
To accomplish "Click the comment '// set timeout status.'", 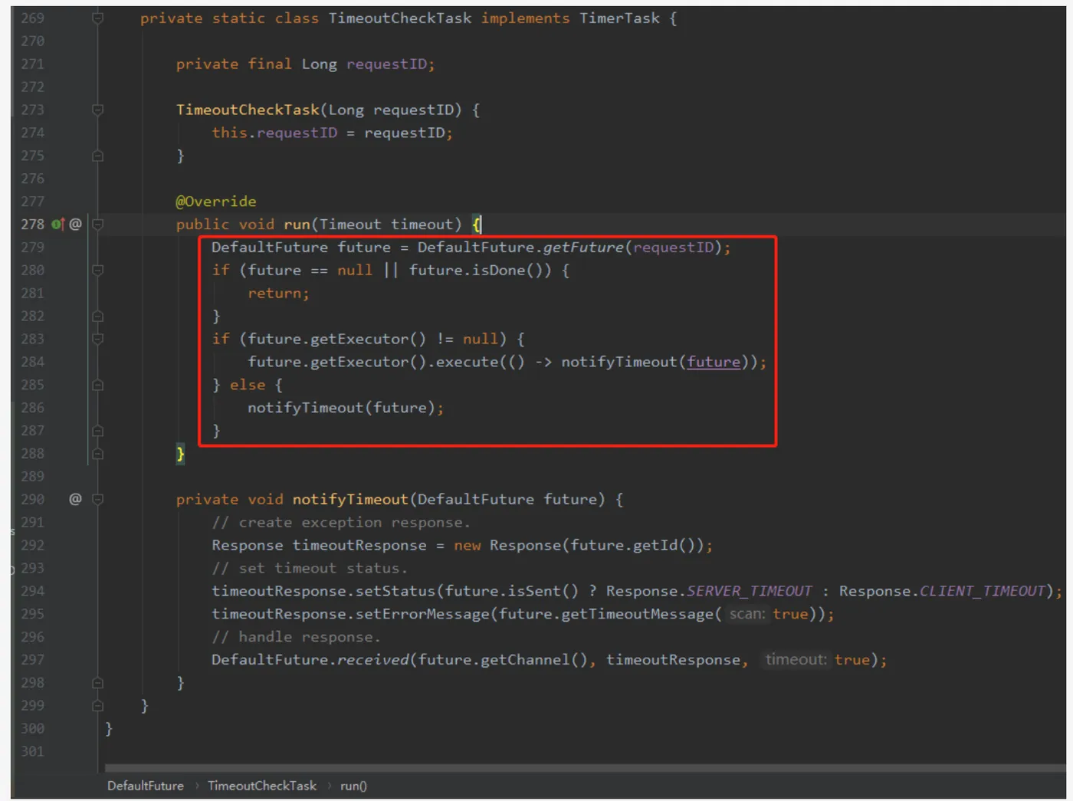I will coord(310,568).
